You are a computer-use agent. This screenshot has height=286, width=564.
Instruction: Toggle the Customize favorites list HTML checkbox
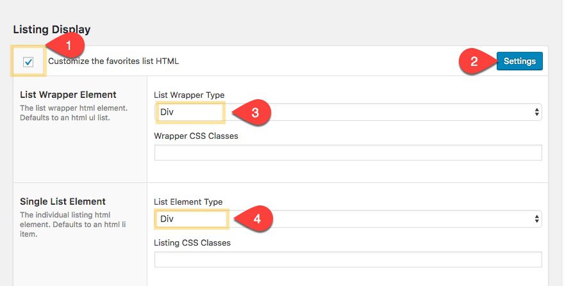tap(28, 61)
